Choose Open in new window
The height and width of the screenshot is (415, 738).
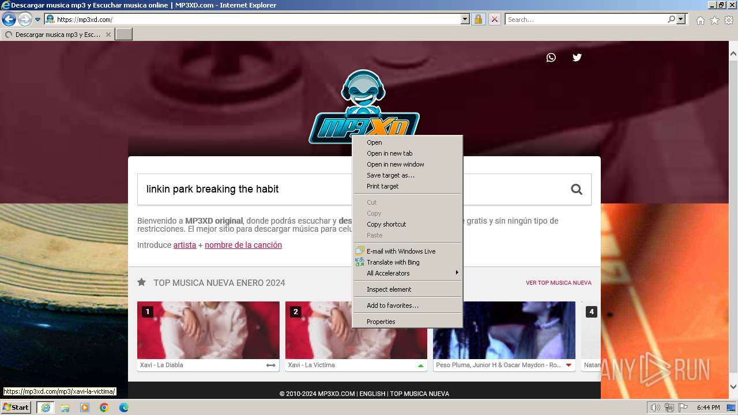(x=407, y=164)
